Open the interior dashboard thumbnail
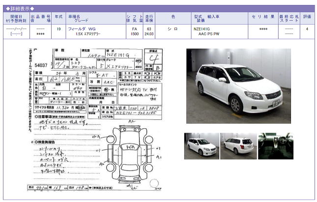Viewport: 317px width, 202px height. click(276, 146)
